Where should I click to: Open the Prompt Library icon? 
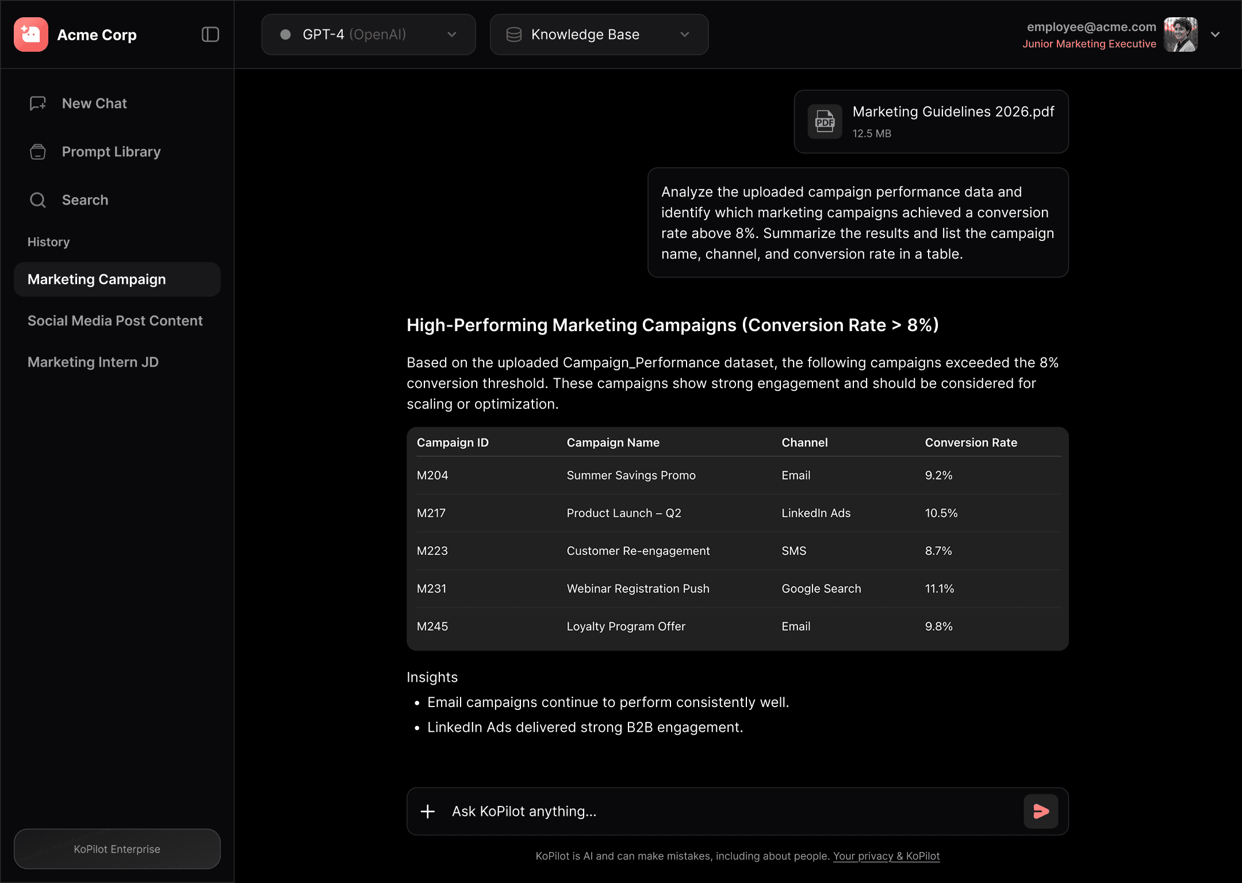click(38, 152)
